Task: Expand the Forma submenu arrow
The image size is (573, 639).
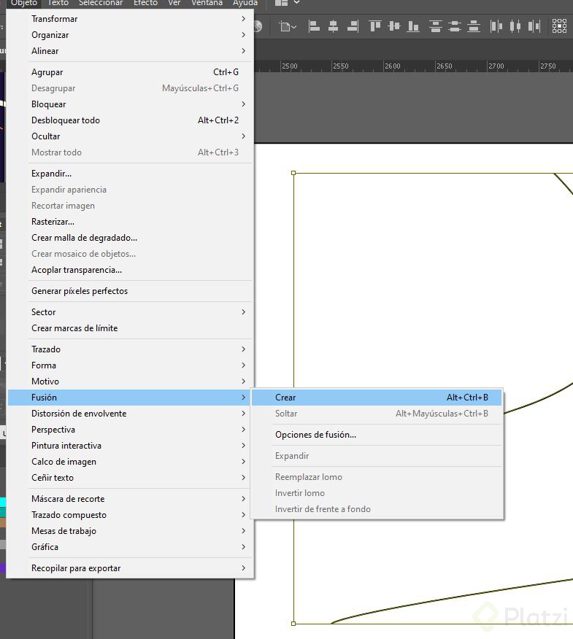Action: 244,365
